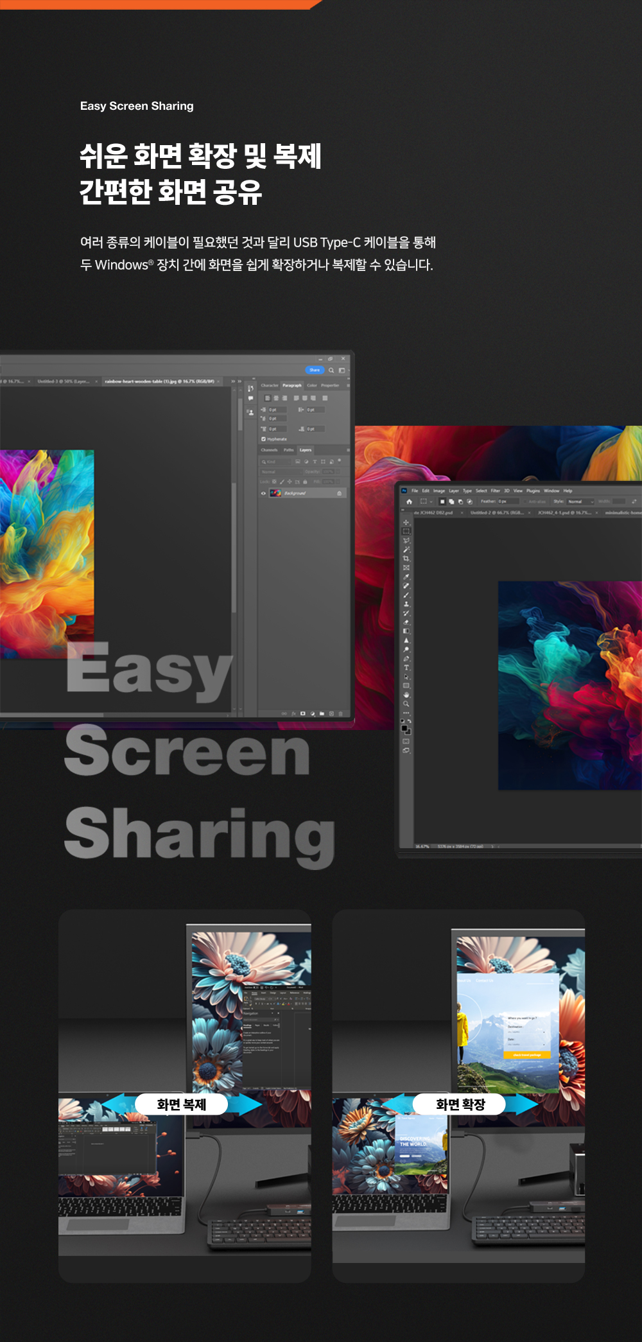
Task: Open the Style dropdown set to Normal
Action: [580, 501]
